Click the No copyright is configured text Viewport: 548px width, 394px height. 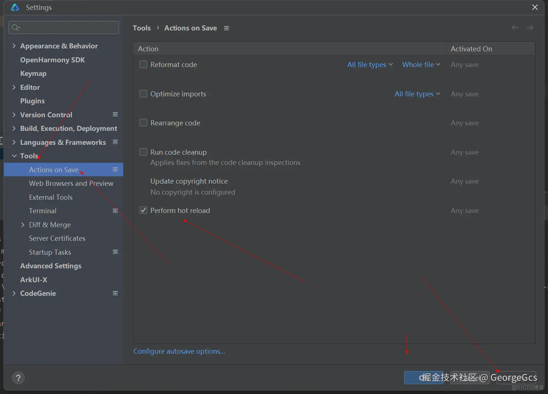(193, 192)
